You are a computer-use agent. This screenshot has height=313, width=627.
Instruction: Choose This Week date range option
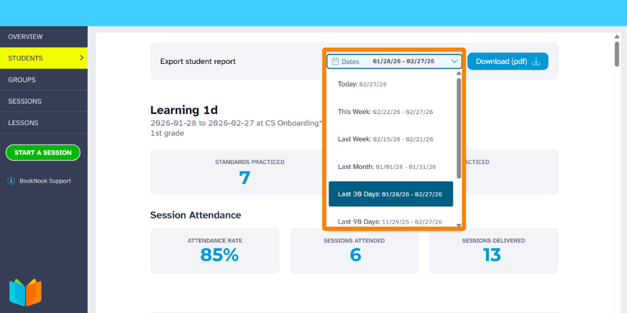pyautogui.click(x=391, y=112)
